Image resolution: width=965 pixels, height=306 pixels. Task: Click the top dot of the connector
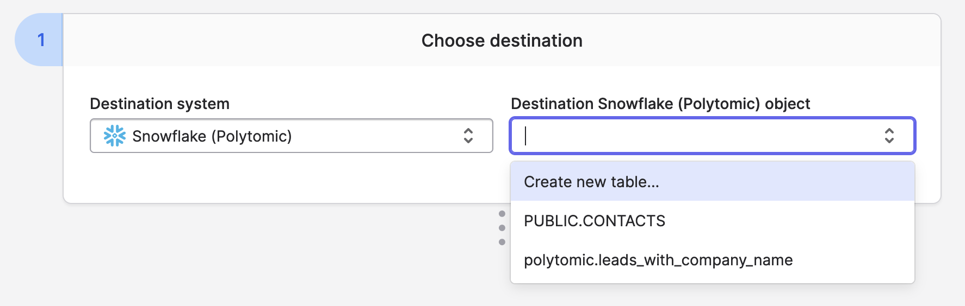[x=502, y=214]
